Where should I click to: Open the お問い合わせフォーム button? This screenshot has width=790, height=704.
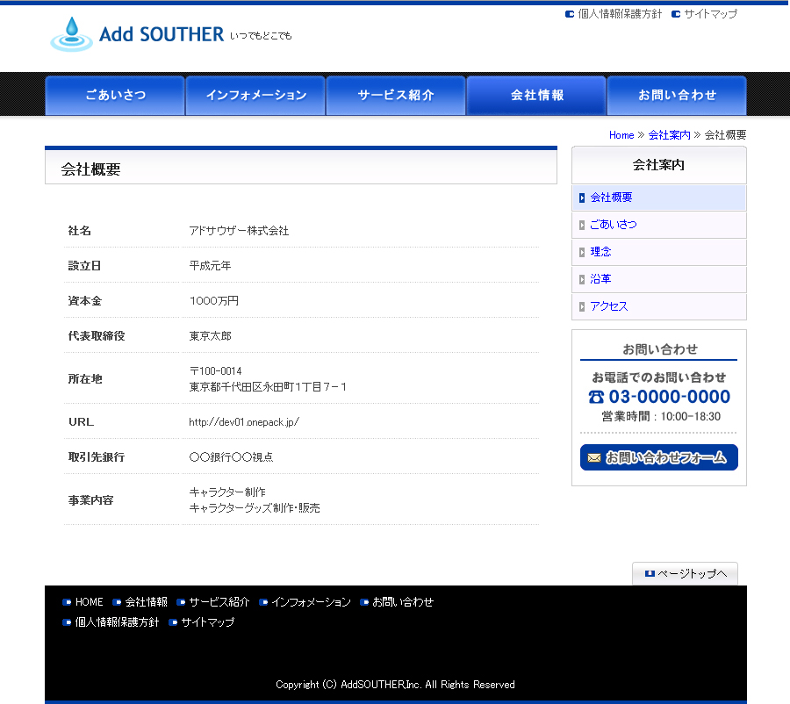click(x=659, y=457)
